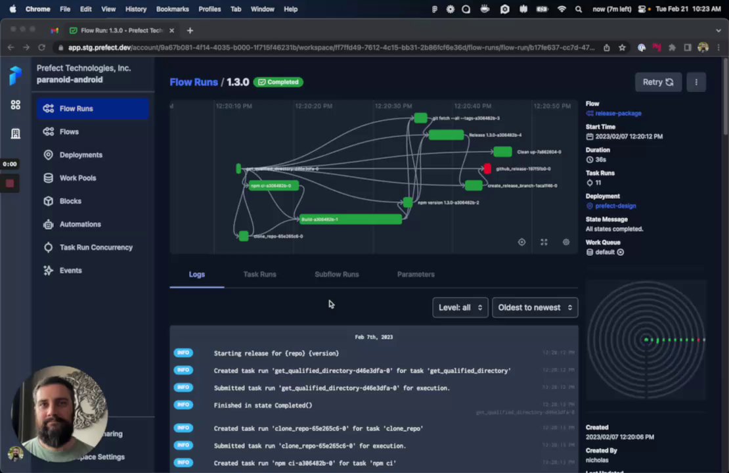
Task: Click the Wi-Fi status icon
Action: pos(562,9)
